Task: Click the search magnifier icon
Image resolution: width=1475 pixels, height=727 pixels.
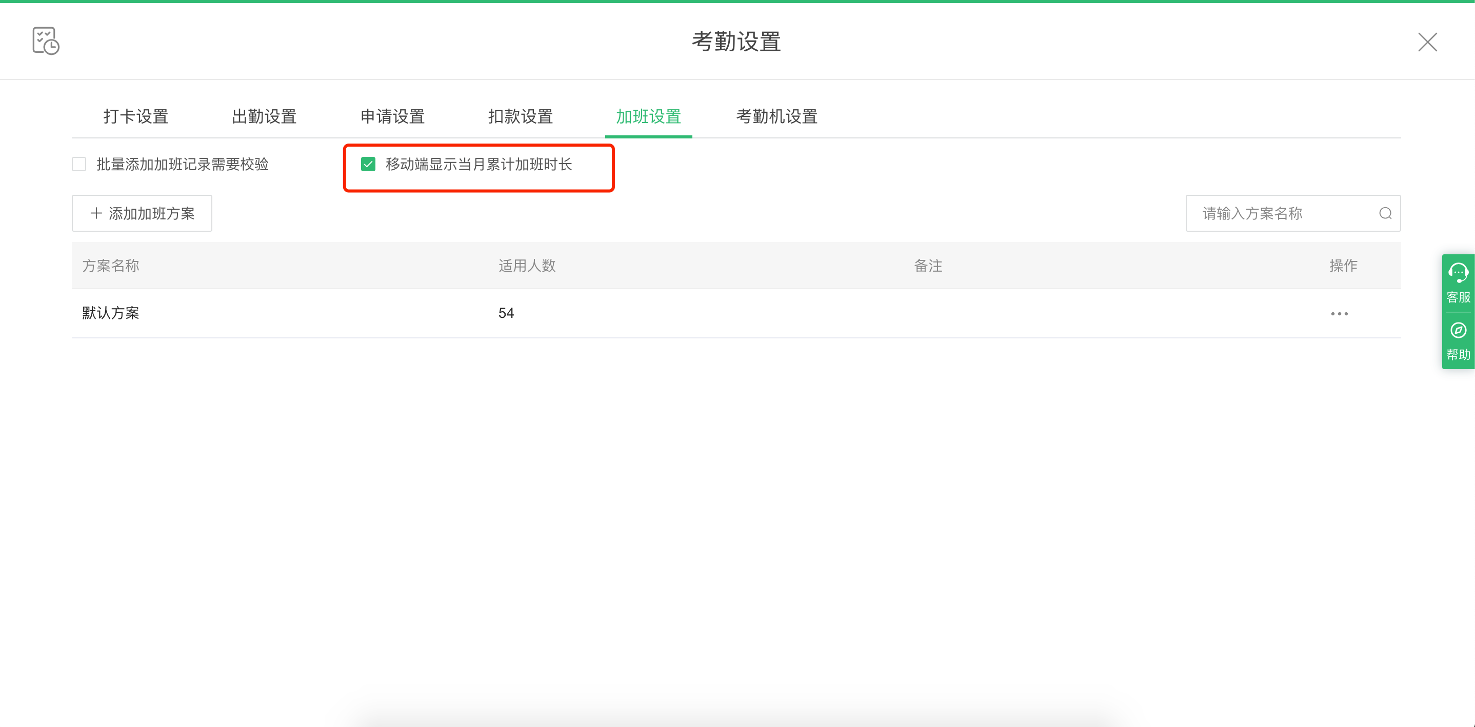Action: (1385, 213)
